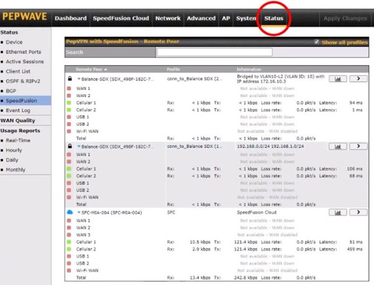Click the Apply Changes button
This screenshot has height=285, width=374.
tap(345, 18)
